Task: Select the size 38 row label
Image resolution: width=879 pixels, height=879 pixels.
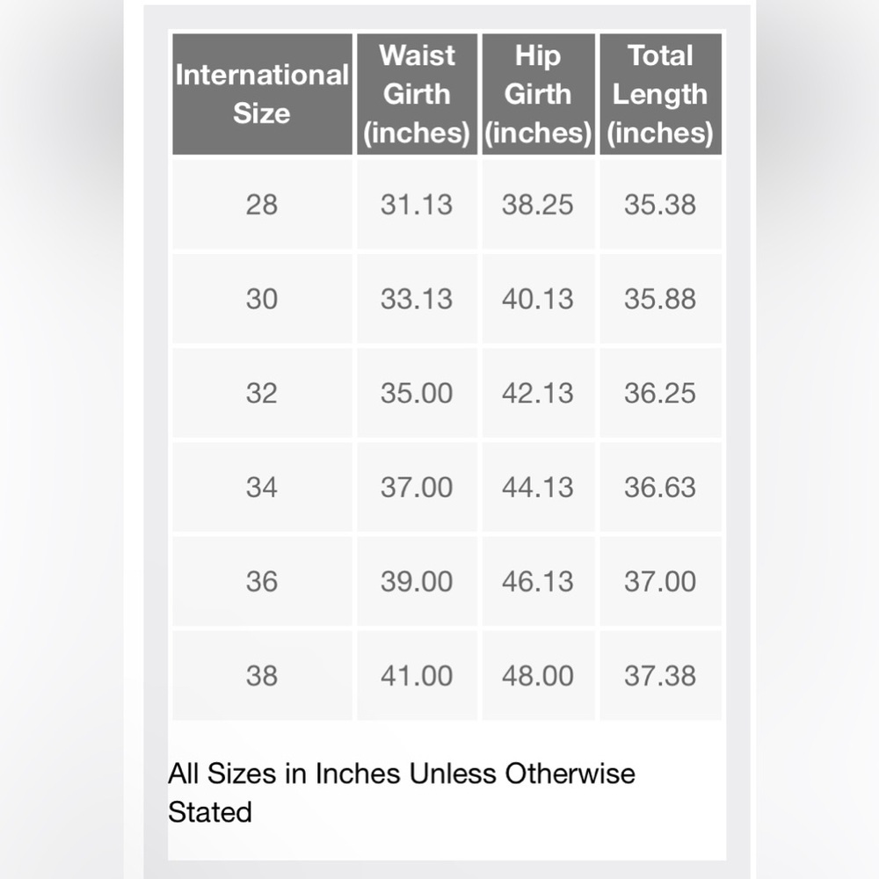Action: pyautogui.click(x=262, y=675)
